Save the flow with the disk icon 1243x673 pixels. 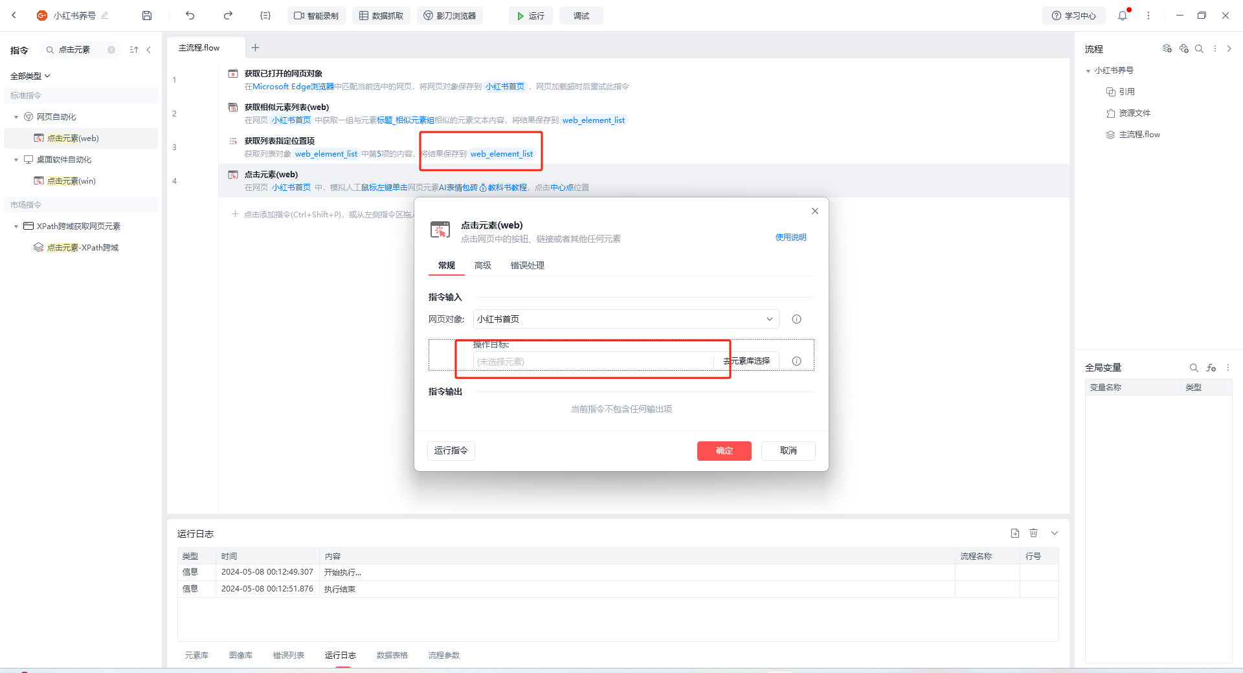coord(147,16)
